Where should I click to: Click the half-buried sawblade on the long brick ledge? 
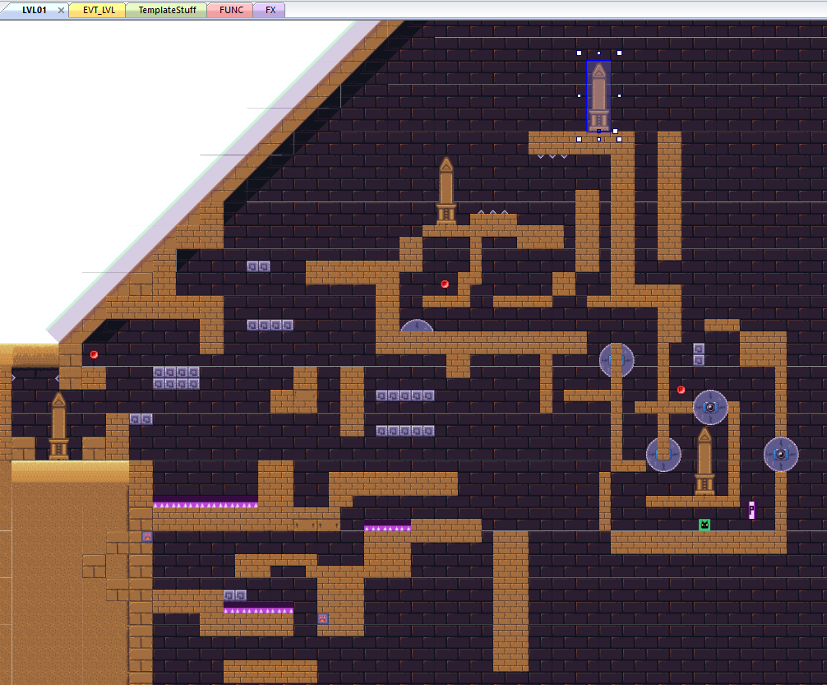[x=417, y=326]
